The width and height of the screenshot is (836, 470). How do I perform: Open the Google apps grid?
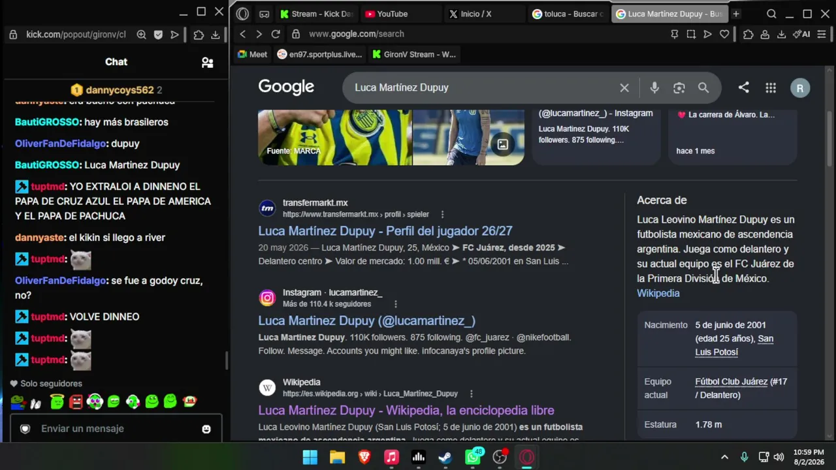click(771, 87)
